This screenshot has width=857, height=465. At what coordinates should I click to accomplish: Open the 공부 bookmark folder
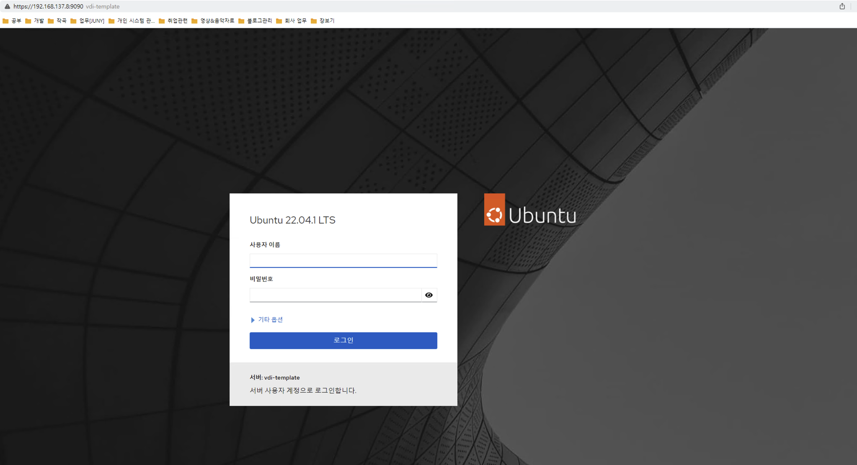[x=12, y=21]
